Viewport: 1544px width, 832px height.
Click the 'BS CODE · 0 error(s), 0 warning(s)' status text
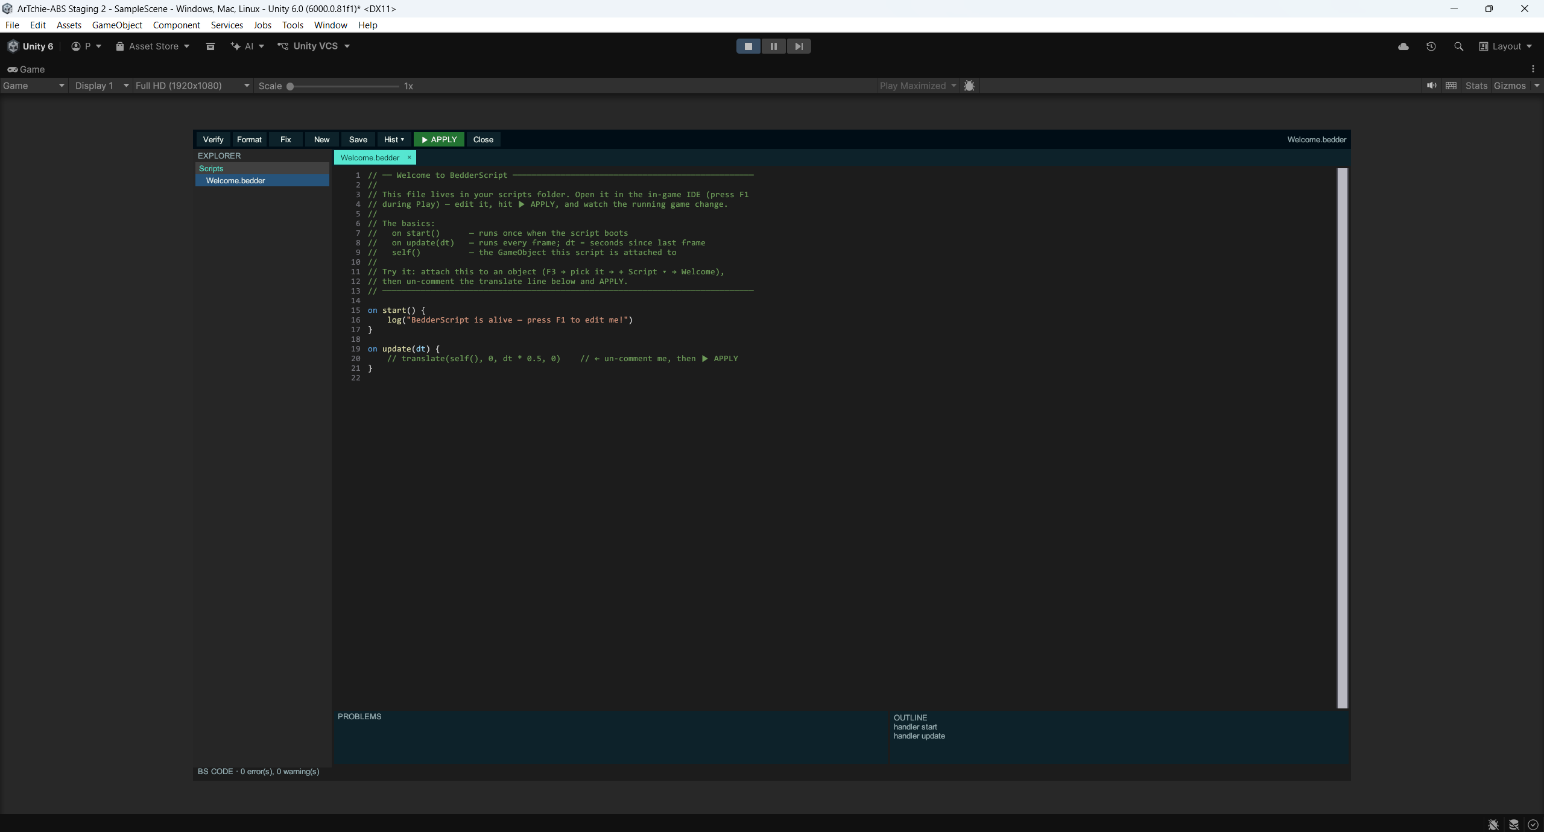pos(258,772)
